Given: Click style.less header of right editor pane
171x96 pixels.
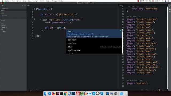Looking at the screenshot, I should pyautogui.click(x=121, y=5).
